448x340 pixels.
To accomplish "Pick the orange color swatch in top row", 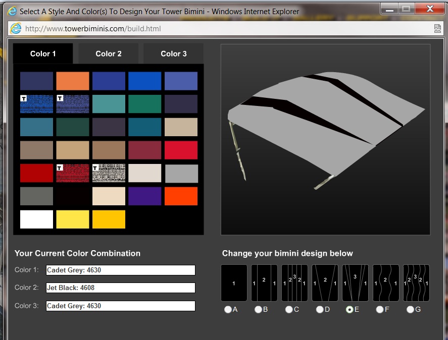I will pyautogui.click(x=73, y=81).
